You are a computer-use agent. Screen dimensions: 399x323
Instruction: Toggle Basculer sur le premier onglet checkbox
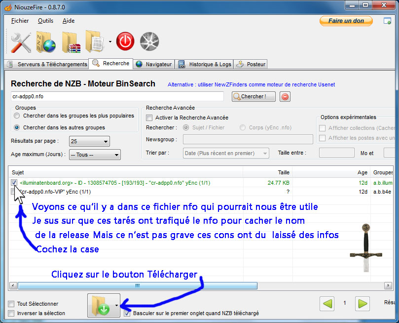coord(127,313)
